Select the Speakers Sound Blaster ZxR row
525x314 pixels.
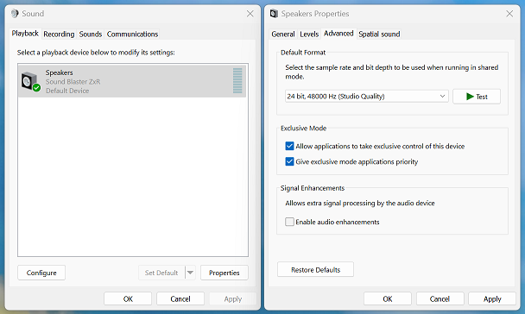coord(132,81)
